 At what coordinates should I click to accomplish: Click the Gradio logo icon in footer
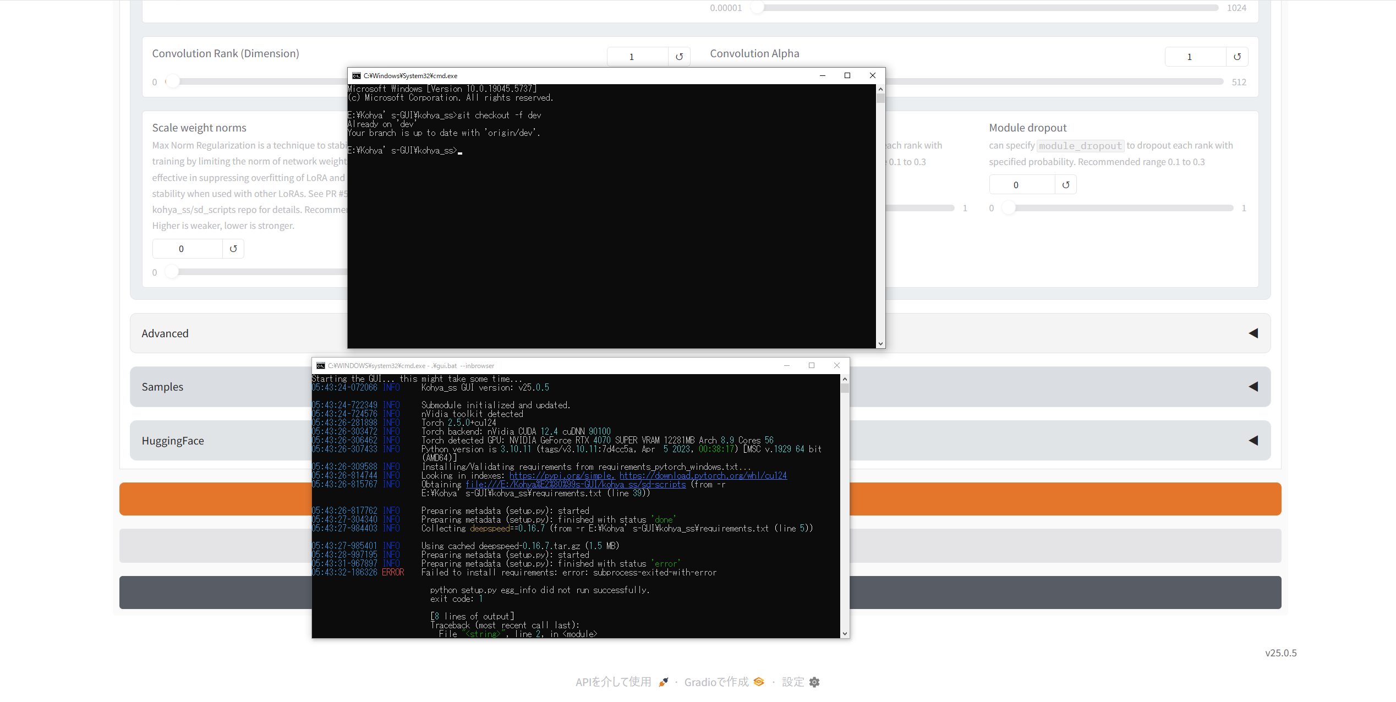coord(759,682)
